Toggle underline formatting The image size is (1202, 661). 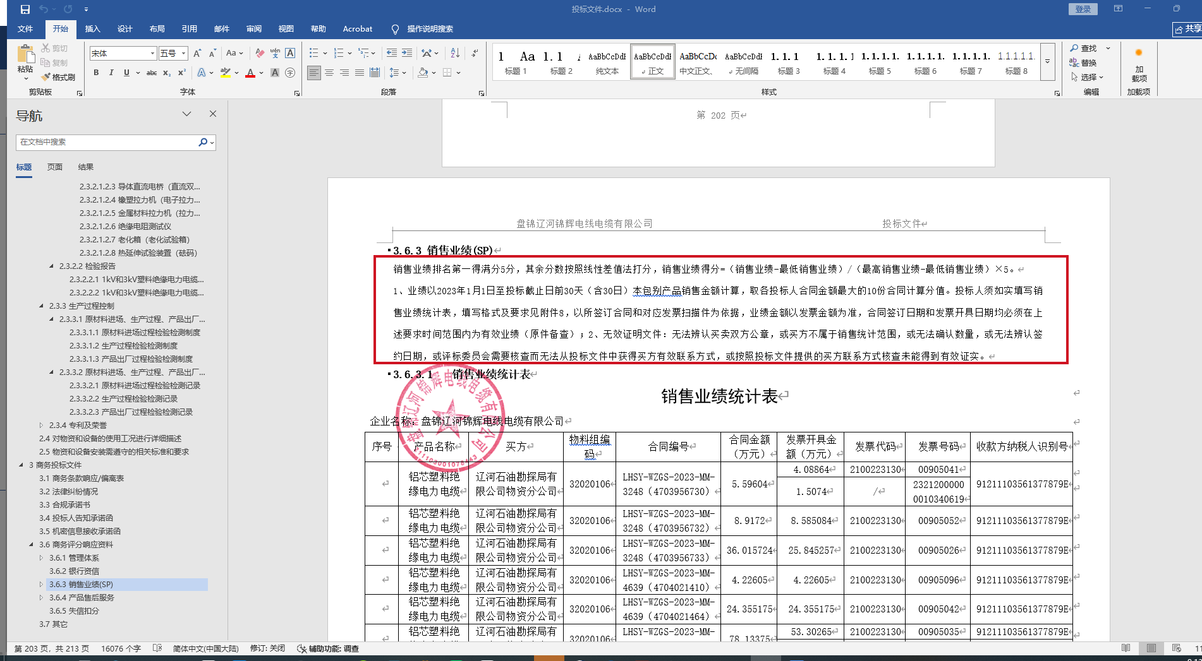tap(126, 73)
